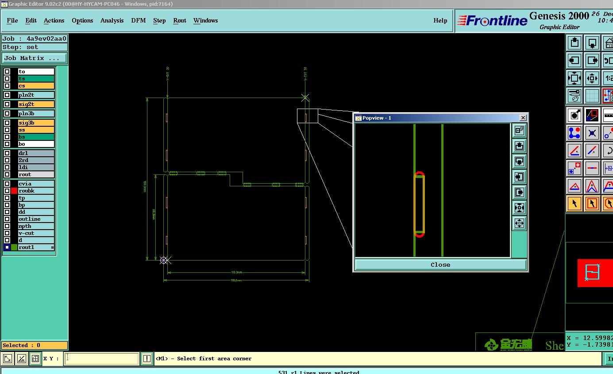Select the diagonal red-blue line tool
Image resolution: width=613 pixels, height=374 pixels.
[x=592, y=151]
